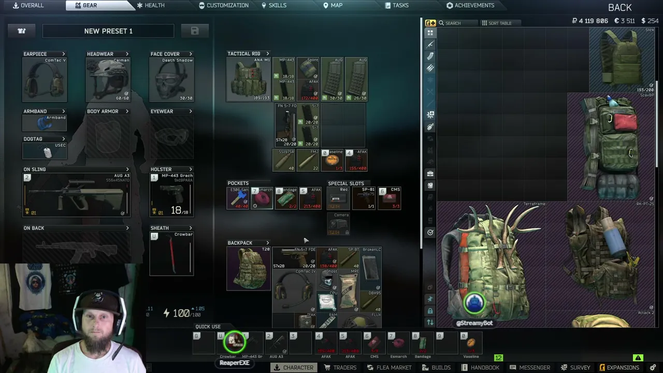The height and width of the screenshot is (373, 663).
Task: Select the USEC dogtag
Action: (45, 150)
